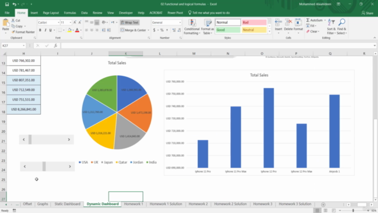Viewport: 378px width, 213px height.
Task: Open the Homework 1 Solution sheet tab
Action: 165,204
